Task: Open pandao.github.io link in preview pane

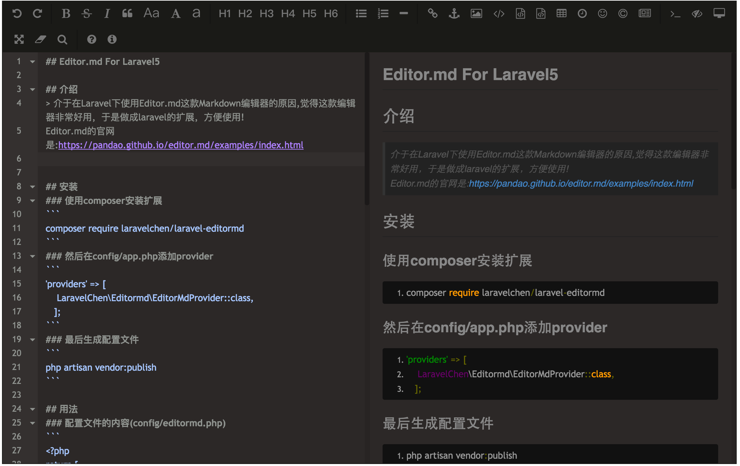Action: [x=581, y=184]
